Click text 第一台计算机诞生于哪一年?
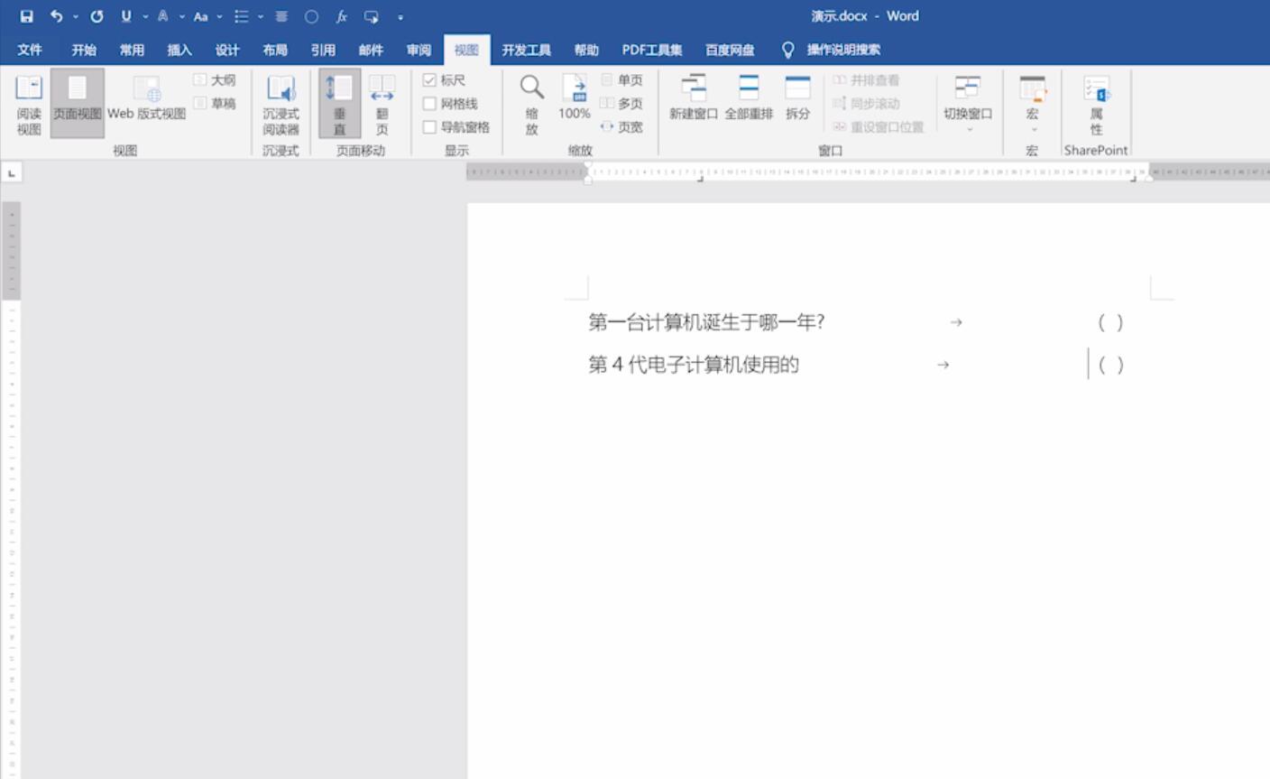The image size is (1270, 779). [706, 322]
